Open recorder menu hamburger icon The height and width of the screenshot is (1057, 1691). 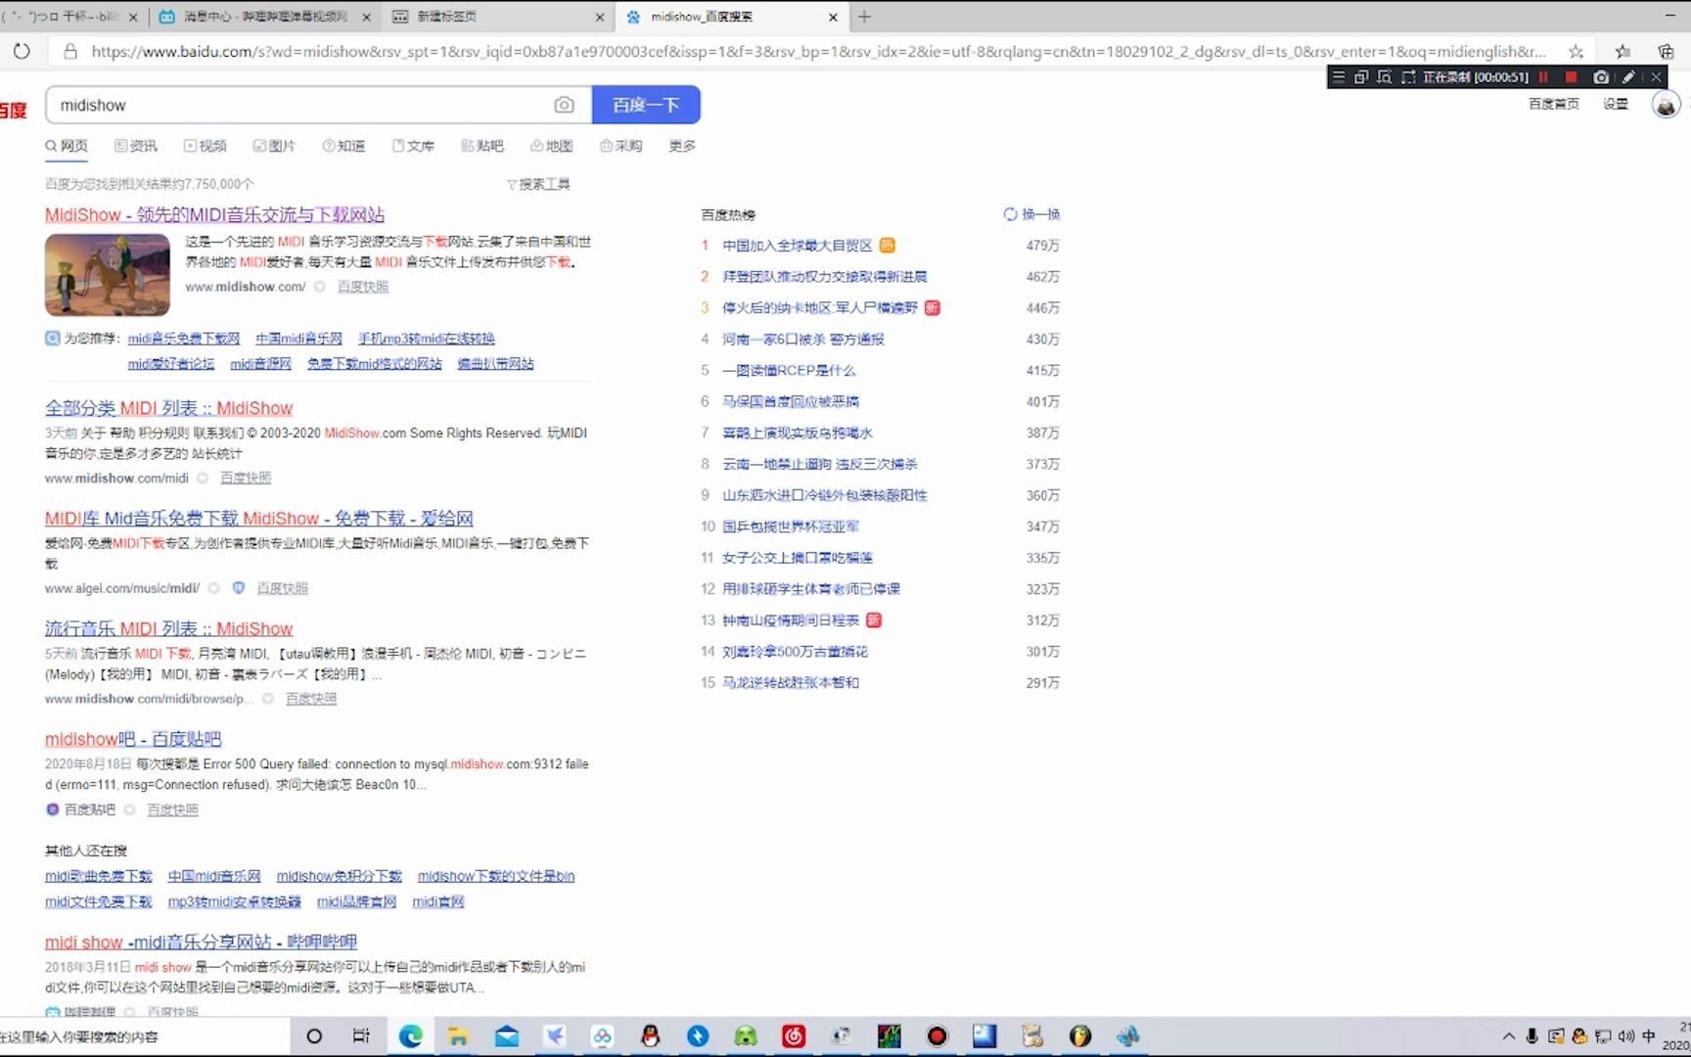point(1338,76)
